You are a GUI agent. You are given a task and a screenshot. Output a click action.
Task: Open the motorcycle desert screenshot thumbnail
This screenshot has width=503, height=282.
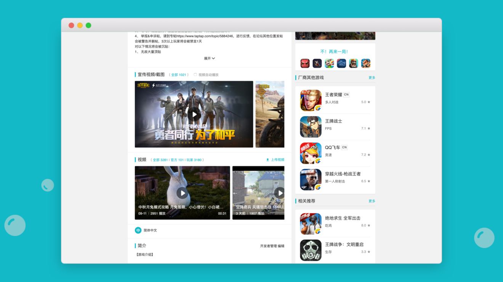pos(270,114)
